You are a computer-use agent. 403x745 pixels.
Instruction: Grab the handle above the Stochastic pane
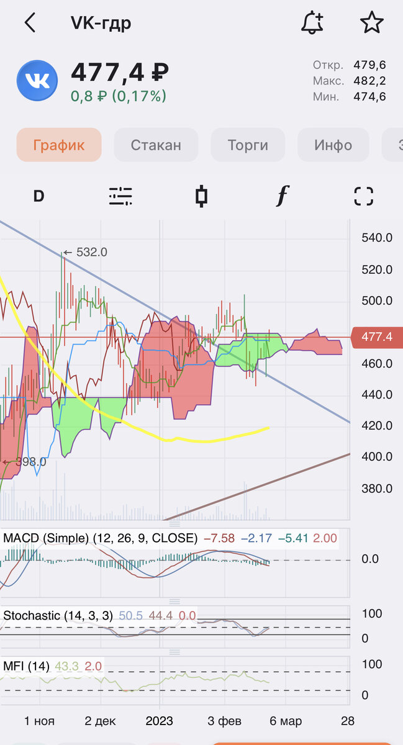click(174, 602)
